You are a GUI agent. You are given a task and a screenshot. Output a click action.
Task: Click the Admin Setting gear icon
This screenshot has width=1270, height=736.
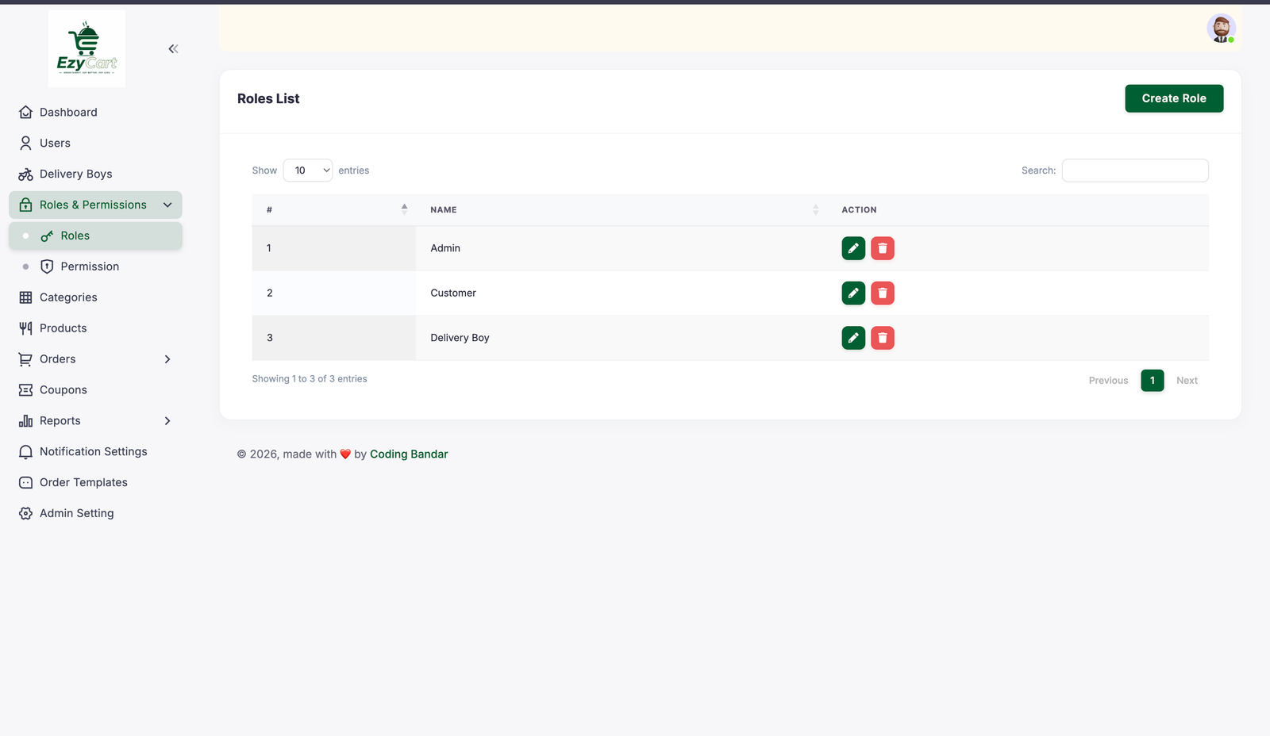25,514
